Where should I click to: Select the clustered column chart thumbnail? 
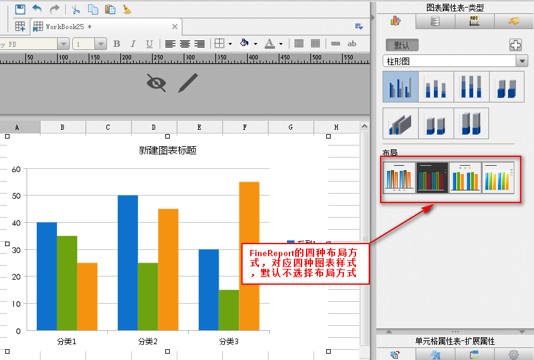click(400, 87)
